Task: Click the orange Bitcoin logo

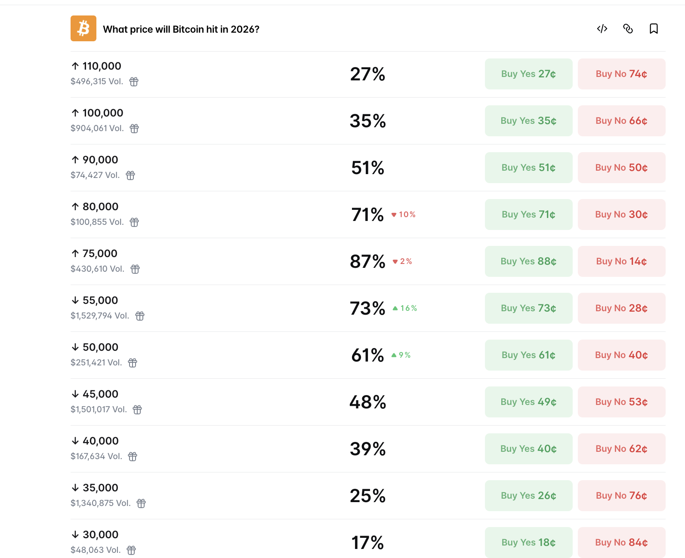Action: click(83, 28)
